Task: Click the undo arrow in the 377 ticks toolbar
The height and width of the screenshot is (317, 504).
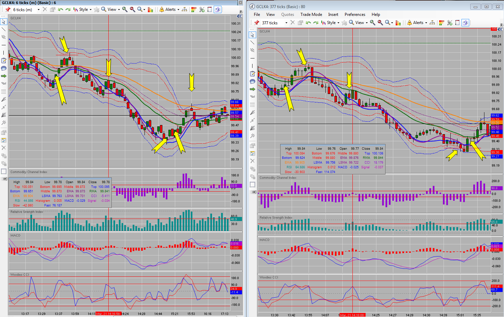Action: coord(308,23)
